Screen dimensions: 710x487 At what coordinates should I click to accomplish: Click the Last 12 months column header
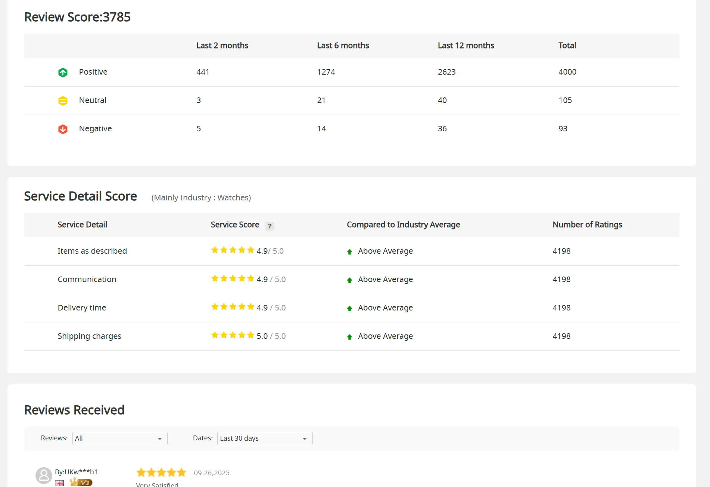(465, 46)
